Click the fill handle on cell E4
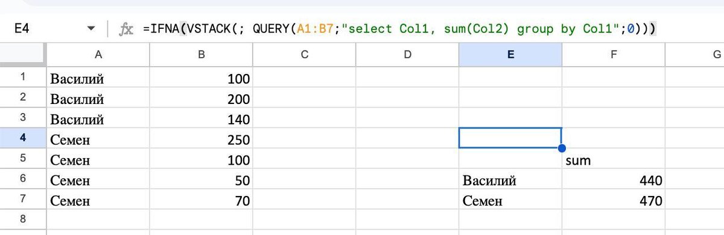 pos(562,148)
